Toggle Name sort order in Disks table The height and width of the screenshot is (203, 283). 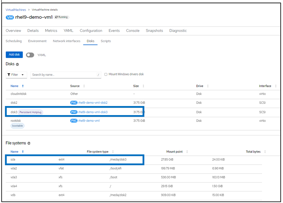point(23,86)
